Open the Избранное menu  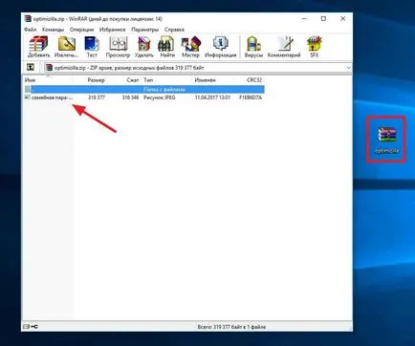(112, 30)
